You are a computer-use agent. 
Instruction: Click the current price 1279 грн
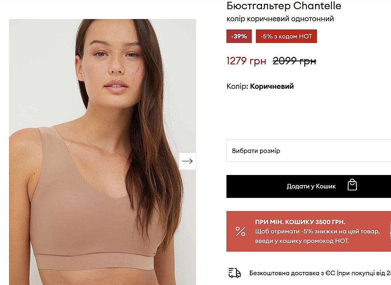246,61
